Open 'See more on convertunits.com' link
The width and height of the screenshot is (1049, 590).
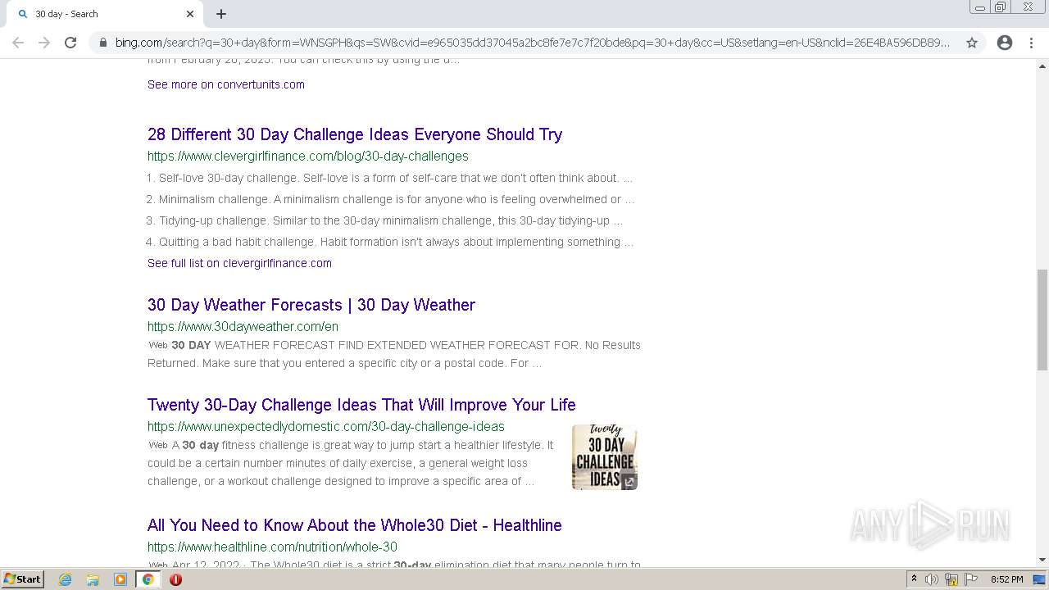point(226,84)
